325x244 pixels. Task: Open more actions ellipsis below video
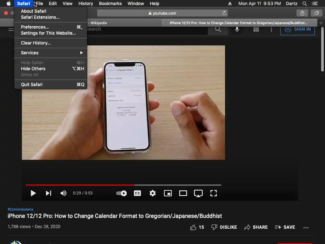click(306, 227)
